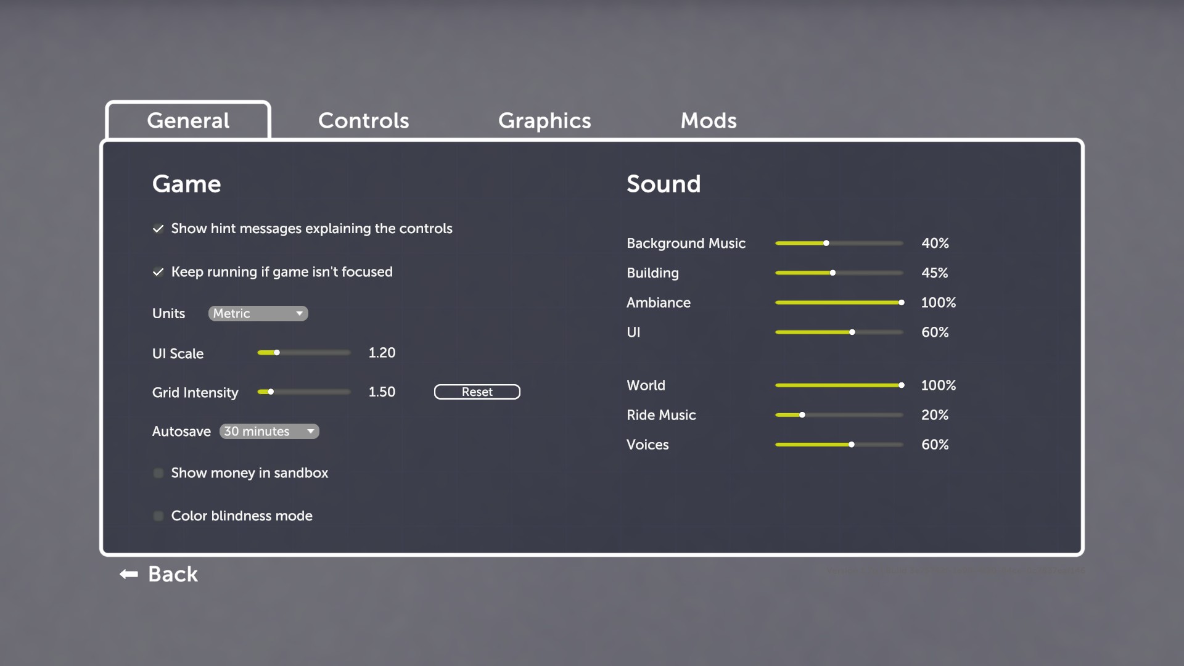Enable Show money in sandbox
This screenshot has height=666, width=1184.
click(x=158, y=473)
